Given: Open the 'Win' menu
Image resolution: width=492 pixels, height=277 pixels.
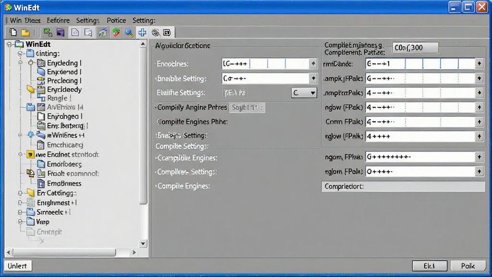Looking at the screenshot, I should [15, 20].
